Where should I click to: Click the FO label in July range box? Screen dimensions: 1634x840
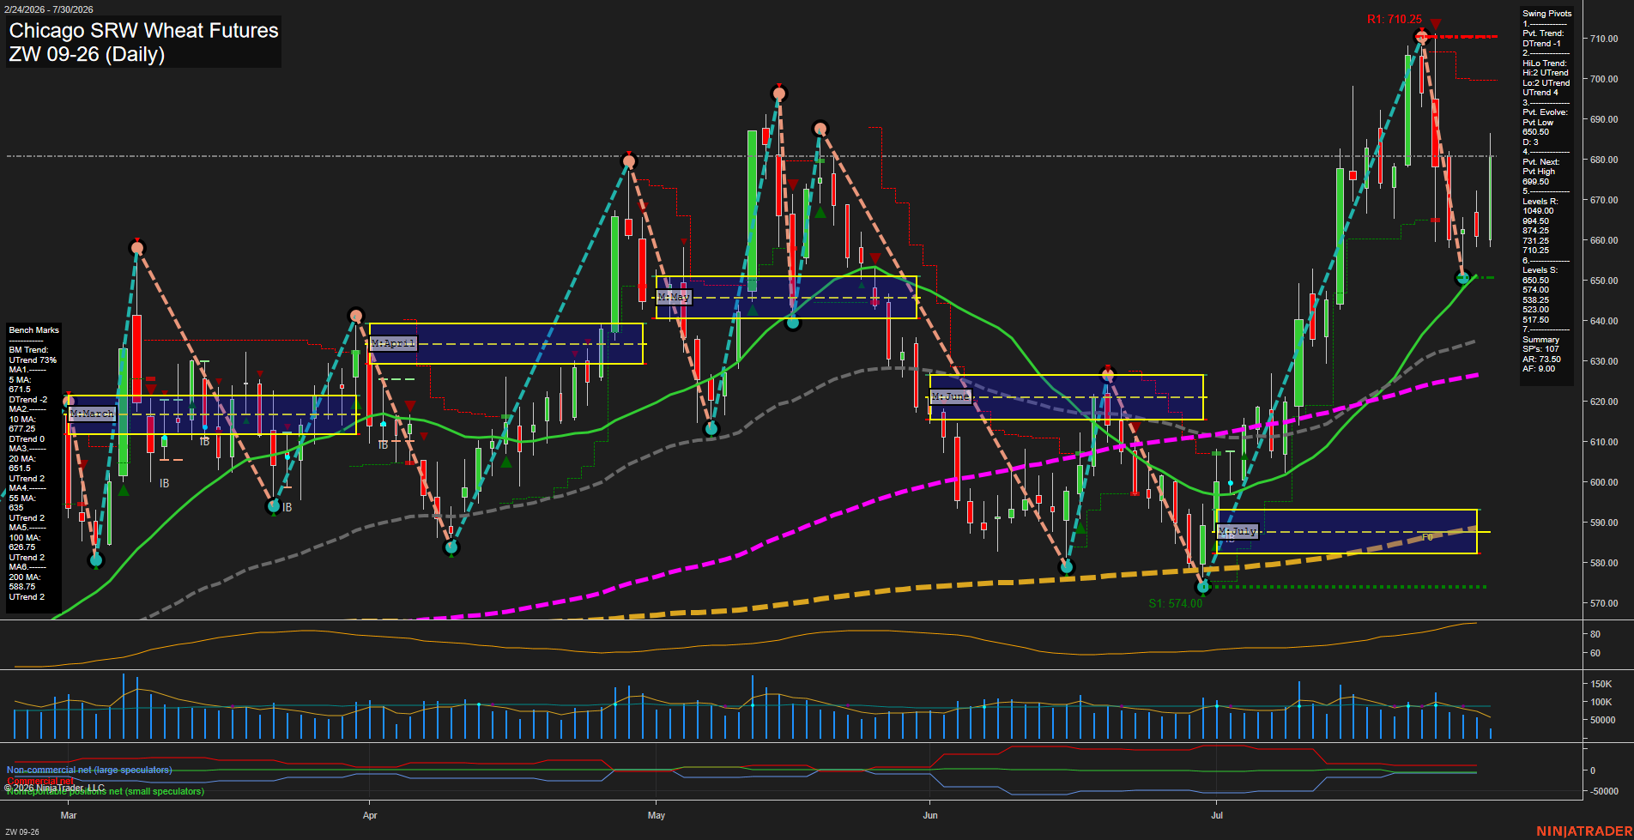[x=1428, y=537]
